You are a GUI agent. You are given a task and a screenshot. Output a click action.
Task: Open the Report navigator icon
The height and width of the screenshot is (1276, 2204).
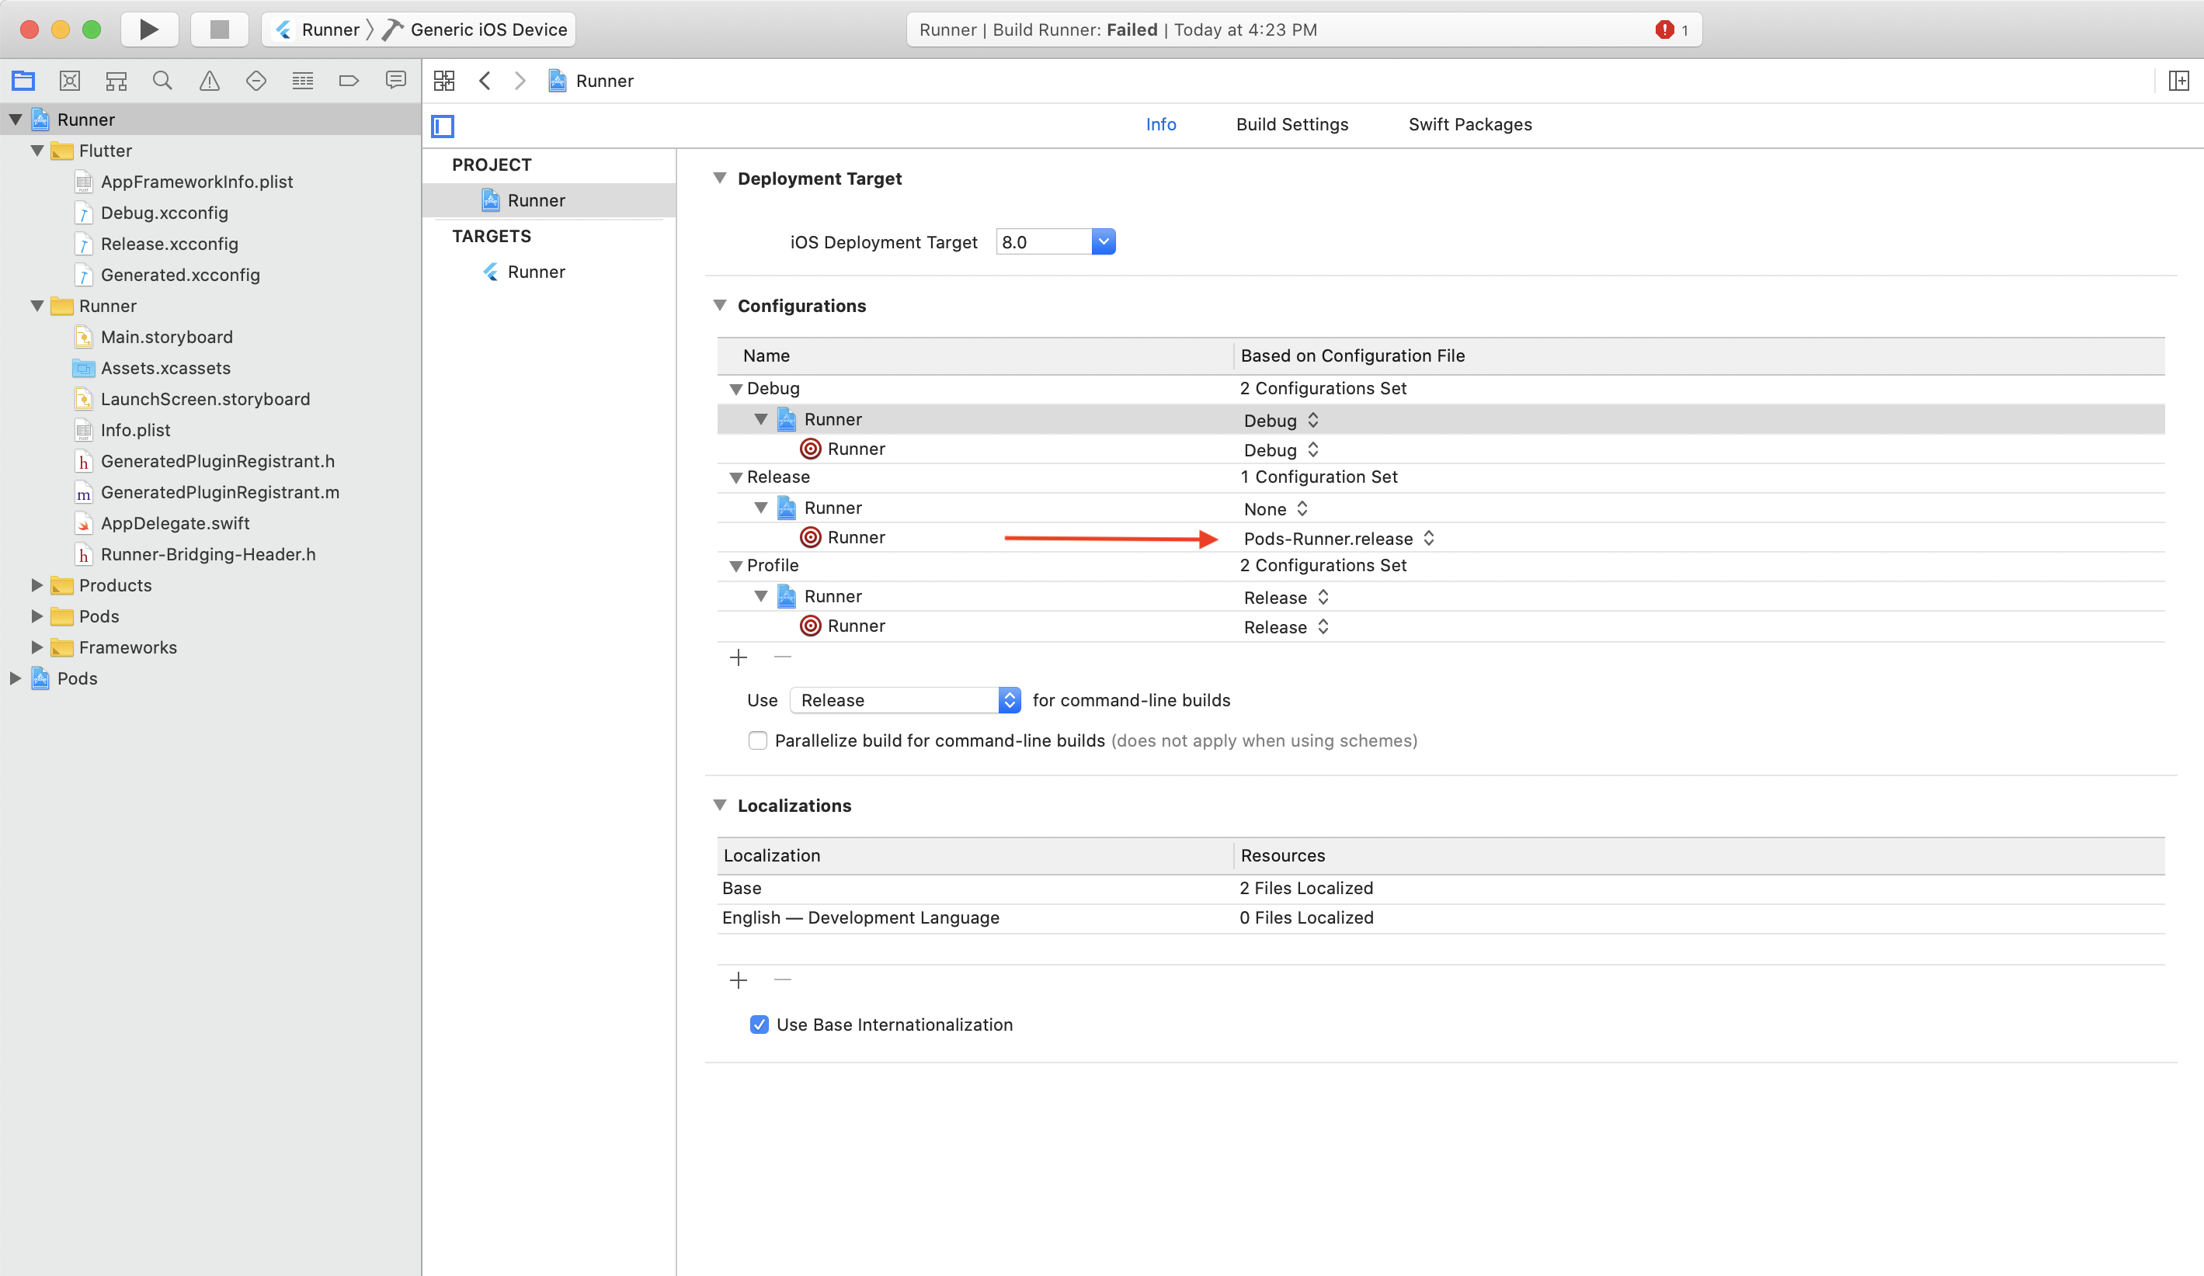(x=395, y=81)
